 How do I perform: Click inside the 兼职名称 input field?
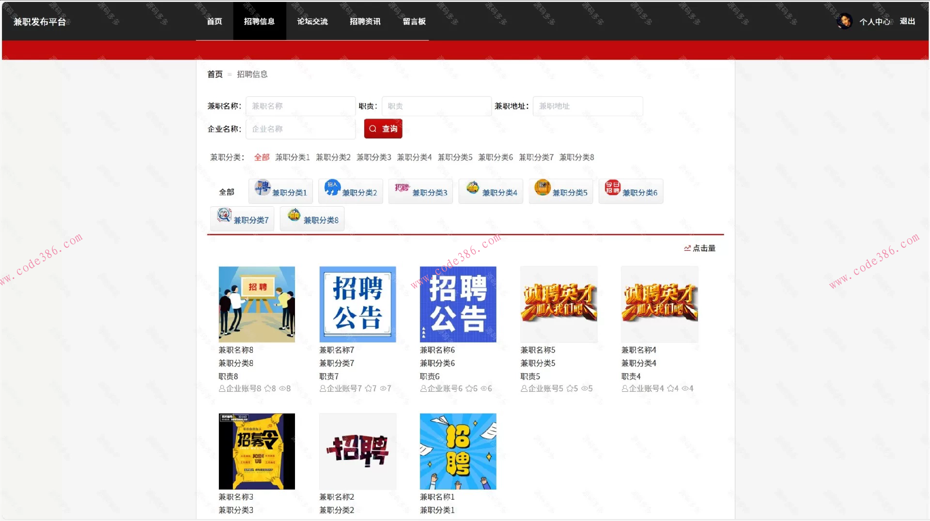[x=300, y=106]
